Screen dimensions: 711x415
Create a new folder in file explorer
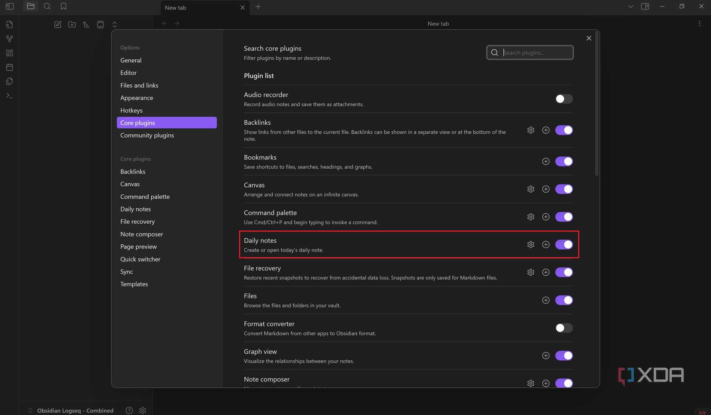pyautogui.click(x=72, y=25)
